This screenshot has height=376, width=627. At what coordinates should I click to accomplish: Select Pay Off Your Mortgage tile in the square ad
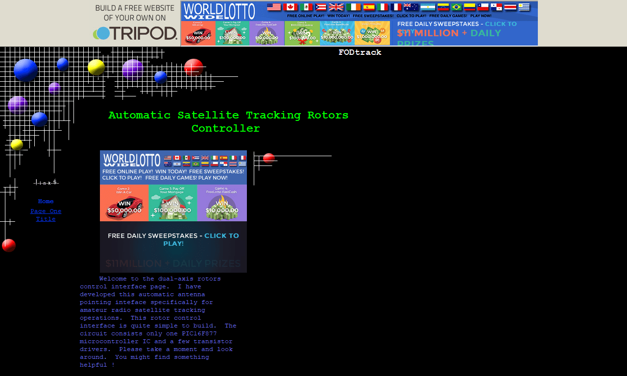173,203
